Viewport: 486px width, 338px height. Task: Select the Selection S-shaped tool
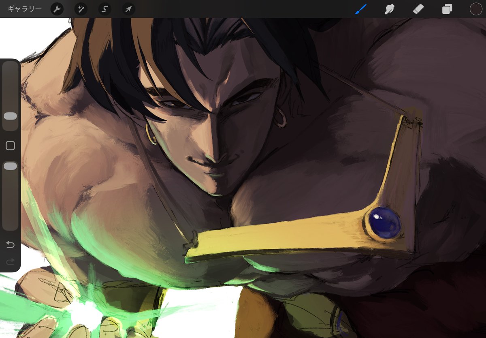click(105, 9)
